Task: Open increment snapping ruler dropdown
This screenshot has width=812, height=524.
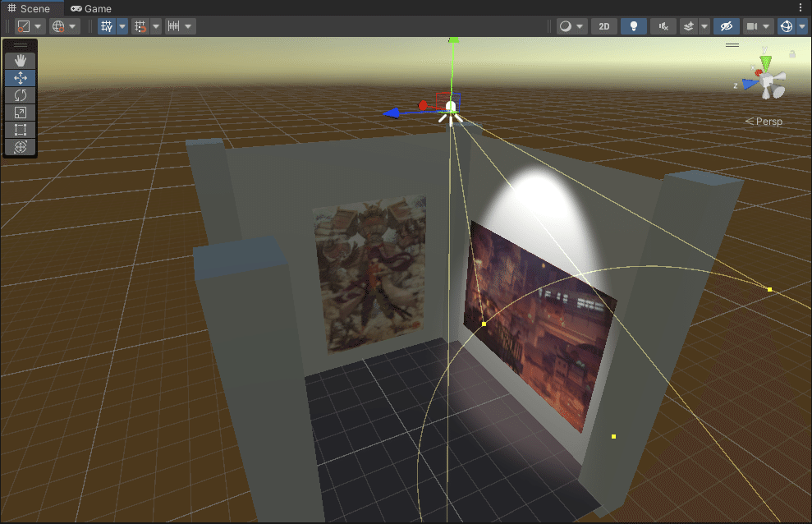Action: click(x=180, y=26)
